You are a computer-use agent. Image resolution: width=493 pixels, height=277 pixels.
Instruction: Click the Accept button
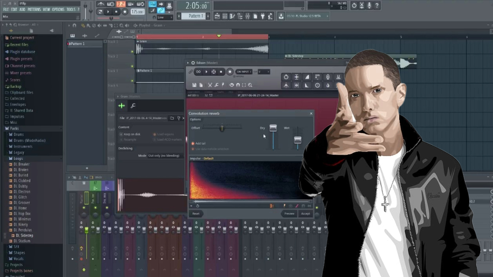click(x=306, y=214)
